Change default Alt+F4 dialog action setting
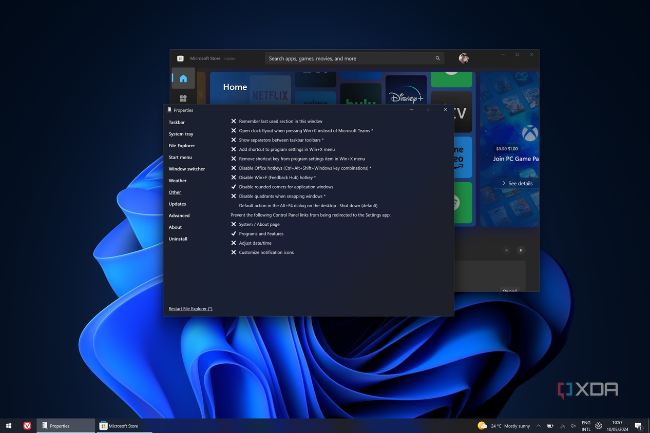The width and height of the screenshot is (650, 433). [x=308, y=206]
